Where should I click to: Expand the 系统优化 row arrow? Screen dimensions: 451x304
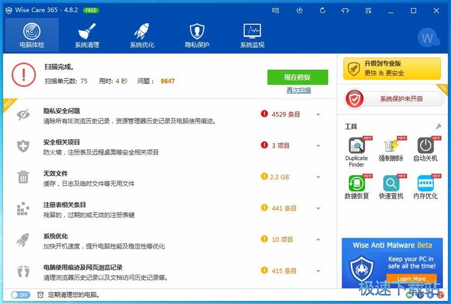[318, 240]
